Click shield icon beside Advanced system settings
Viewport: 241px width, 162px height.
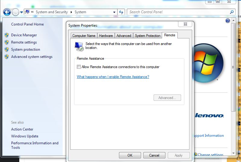pos(7,57)
